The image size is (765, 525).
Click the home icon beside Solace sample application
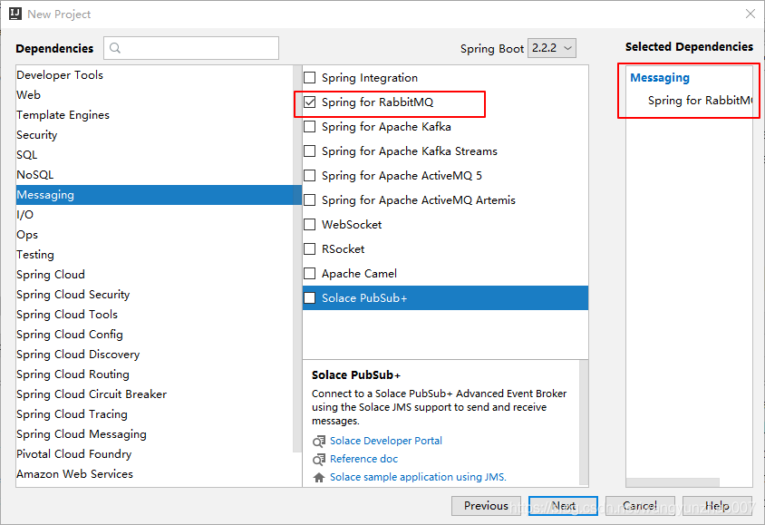[318, 477]
